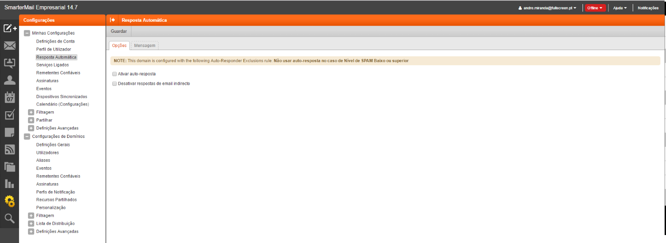Enable the Ativar auto-resposta checkbox
This screenshot has width=666, height=243.
coord(115,74)
